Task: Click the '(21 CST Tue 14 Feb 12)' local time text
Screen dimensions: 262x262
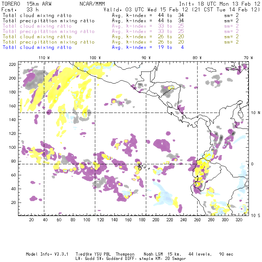Action: coord(226,10)
